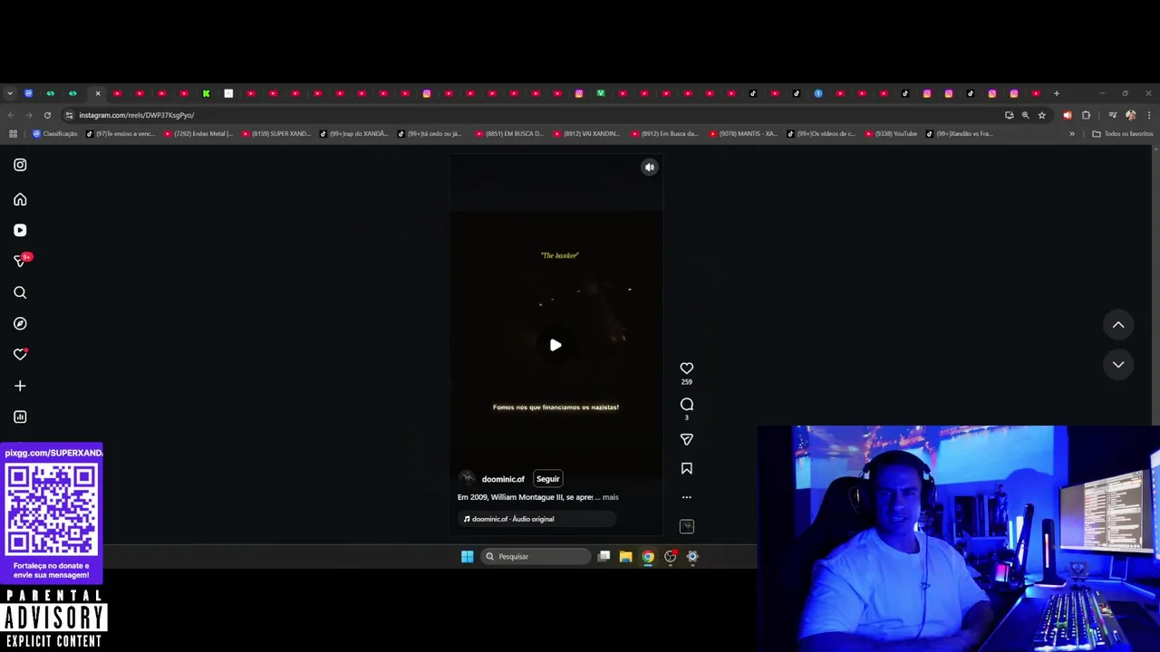Open File Explorer from the taskbar
The width and height of the screenshot is (1160, 652).
pos(625,557)
